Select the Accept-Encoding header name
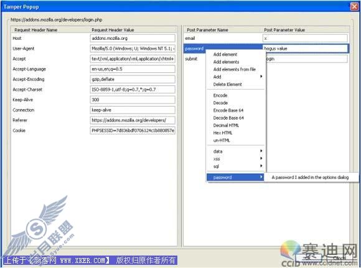The height and width of the screenshot is (268, 361). (x=29, y=79)
